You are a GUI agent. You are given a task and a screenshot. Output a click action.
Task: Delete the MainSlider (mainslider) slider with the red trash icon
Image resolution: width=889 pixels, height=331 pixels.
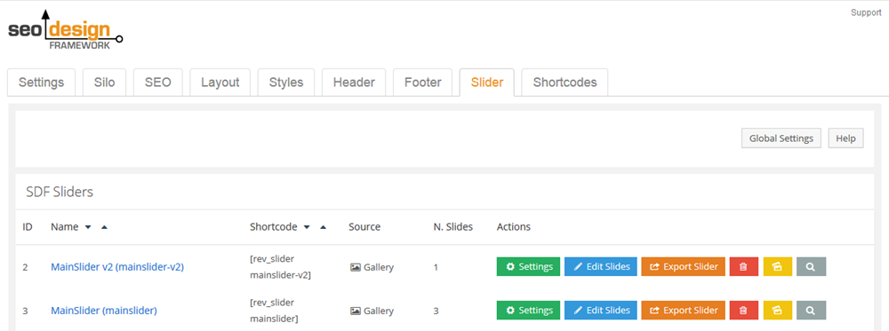click(744, 310)
